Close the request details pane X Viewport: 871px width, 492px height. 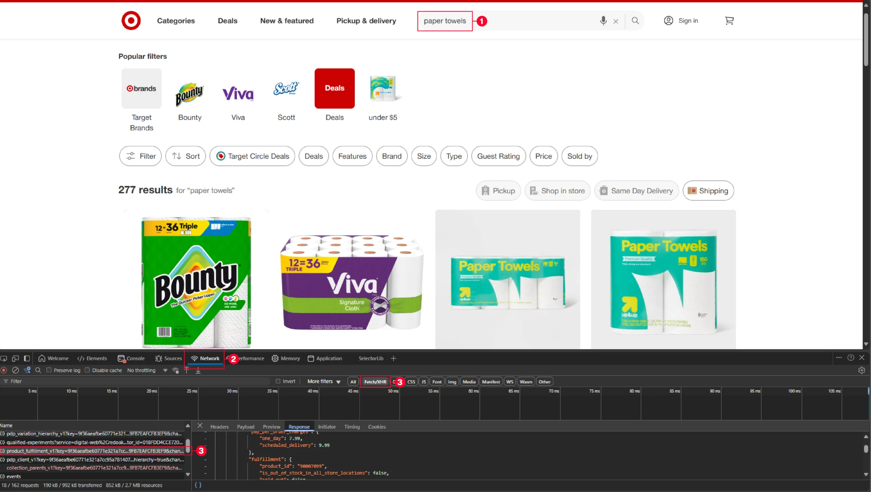pos(200,426)
